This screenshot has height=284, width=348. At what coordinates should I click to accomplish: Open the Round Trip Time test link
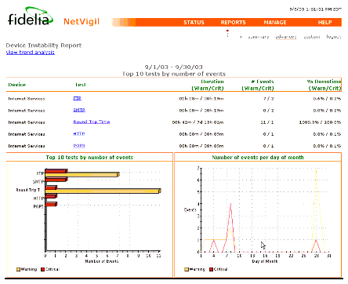[92, 122]
